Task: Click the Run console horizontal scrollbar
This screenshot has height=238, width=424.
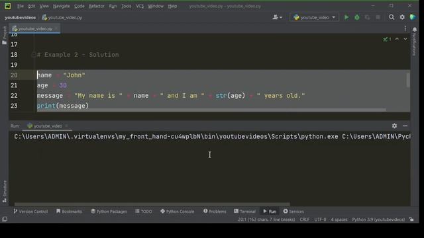Action: pyautogui.click(x=152, y=204)
